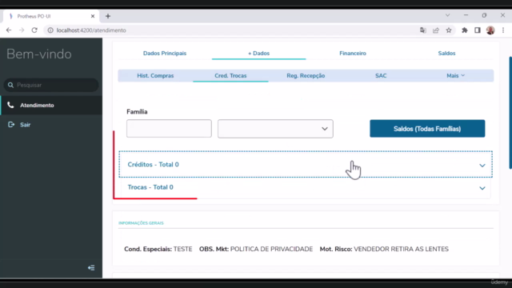Expand the Créditos - Total 0 accordion

pos(306,165)
